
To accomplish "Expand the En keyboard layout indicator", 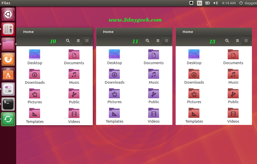I will click(200, 3).
